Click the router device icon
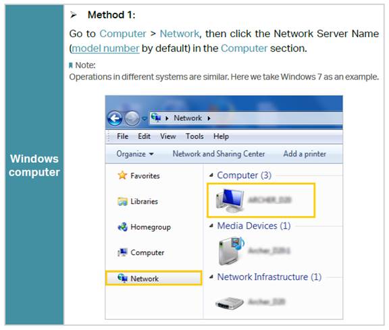389x330 pixels. [x=230, y=303]
